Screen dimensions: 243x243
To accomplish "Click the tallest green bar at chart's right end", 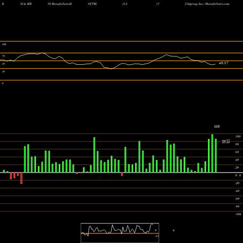I will [212, 153].
